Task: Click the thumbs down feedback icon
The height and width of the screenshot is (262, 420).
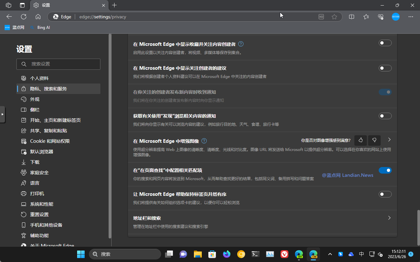Action: [x=374, y=140]
